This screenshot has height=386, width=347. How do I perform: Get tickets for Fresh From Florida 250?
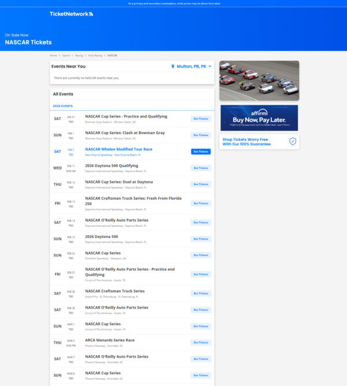(201, 203)
